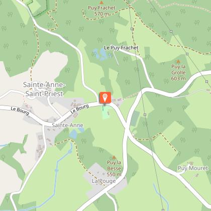Select the Le Puy Frachet label
This screenshot has width=211, height=211.
pos(121,48)
